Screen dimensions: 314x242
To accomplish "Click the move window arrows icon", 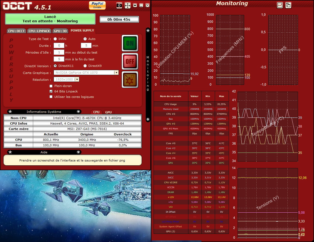I will click(x=128, y=5).
